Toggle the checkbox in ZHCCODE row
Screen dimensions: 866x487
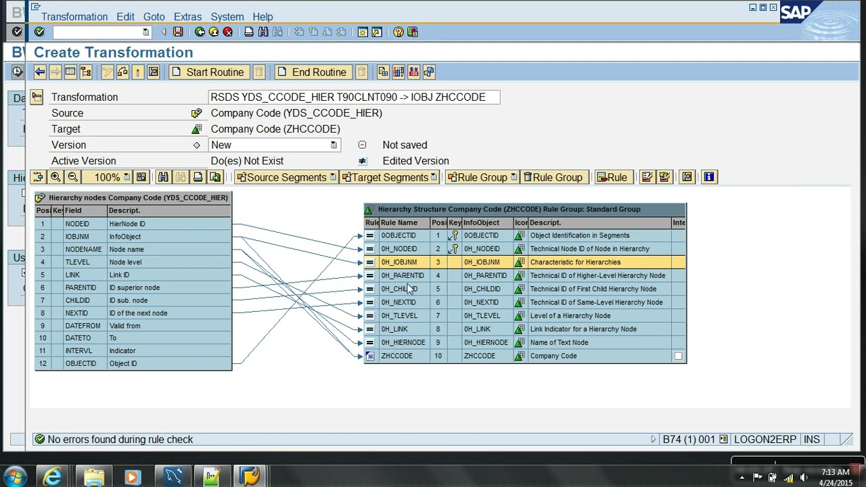(678, 356)
